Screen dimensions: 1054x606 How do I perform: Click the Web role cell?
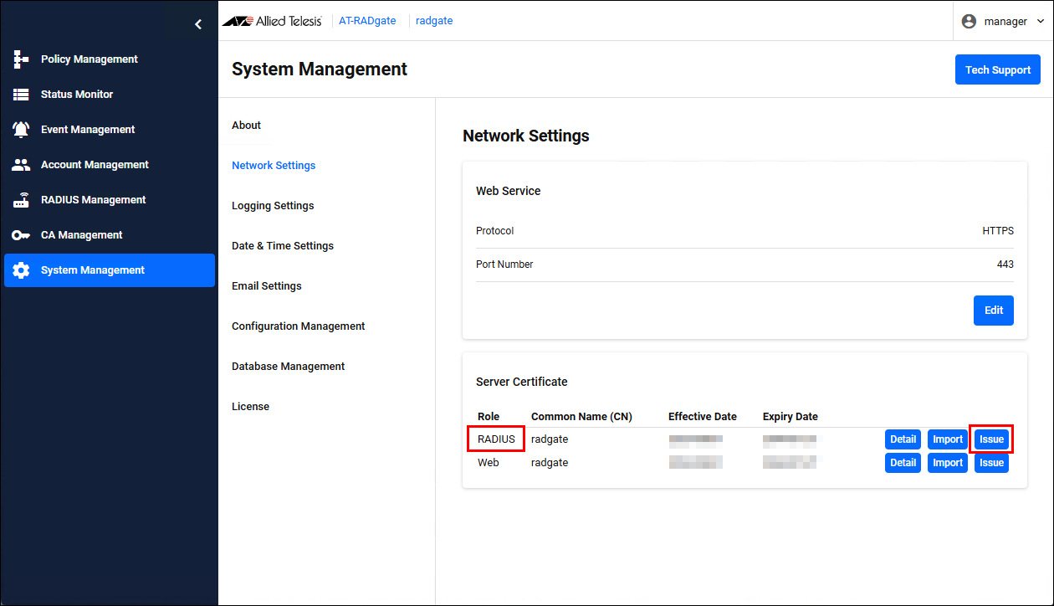click(x=488, y=463)
